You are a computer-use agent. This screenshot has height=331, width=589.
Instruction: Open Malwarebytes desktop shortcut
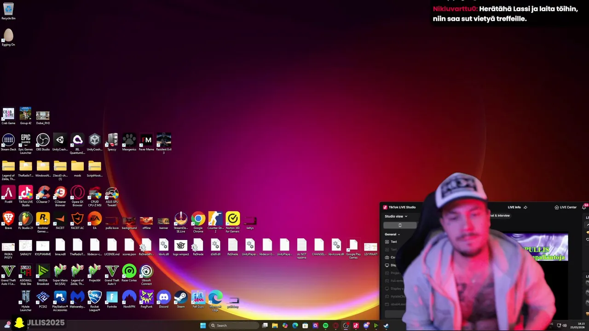(77, 299)
